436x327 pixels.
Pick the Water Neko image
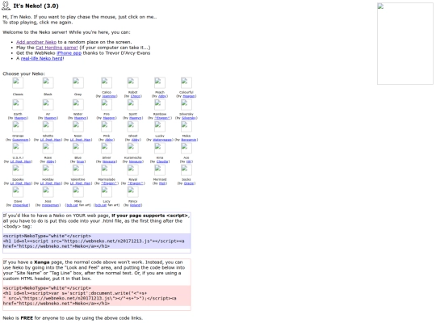coord(78,105)
